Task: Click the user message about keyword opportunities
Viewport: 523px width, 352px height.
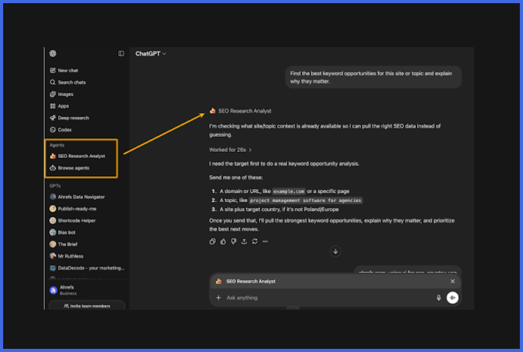Action: click(x=373, y=77)
